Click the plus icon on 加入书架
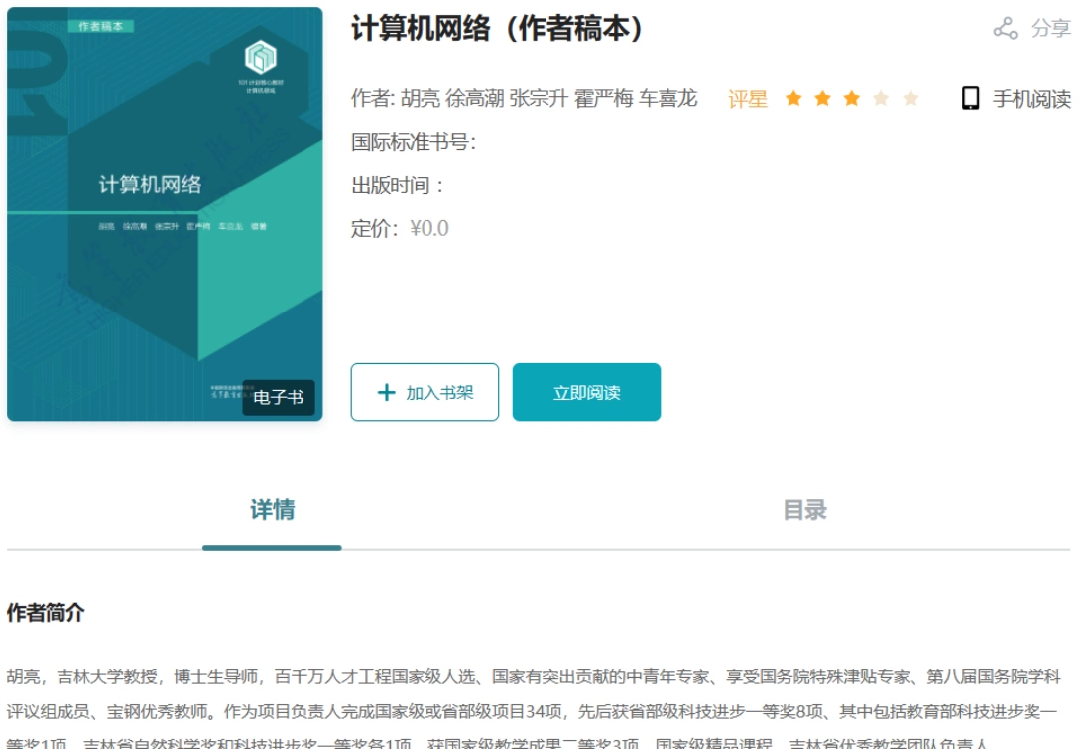The width and height of the screenshot is (1092, 749). 386,392
